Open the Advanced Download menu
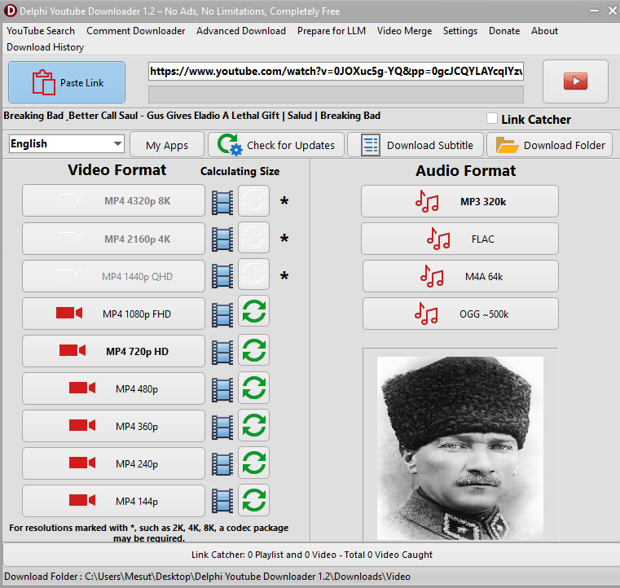Screen dimensions: 620x588 241,31
